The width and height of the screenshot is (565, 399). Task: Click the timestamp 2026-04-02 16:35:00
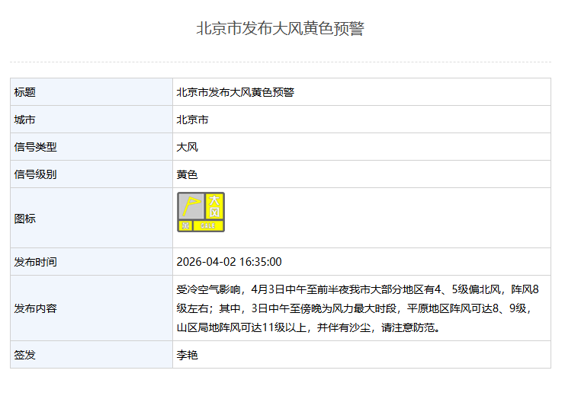[x=229, y=262]
